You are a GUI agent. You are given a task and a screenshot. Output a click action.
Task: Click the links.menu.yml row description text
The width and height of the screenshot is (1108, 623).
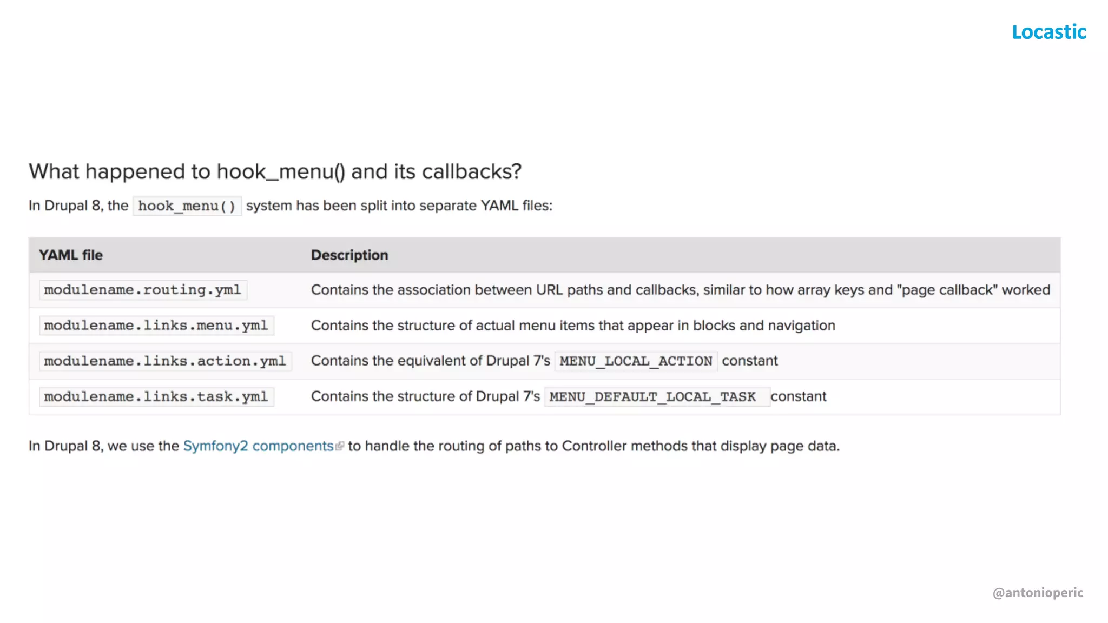click(x=573, y=326)
